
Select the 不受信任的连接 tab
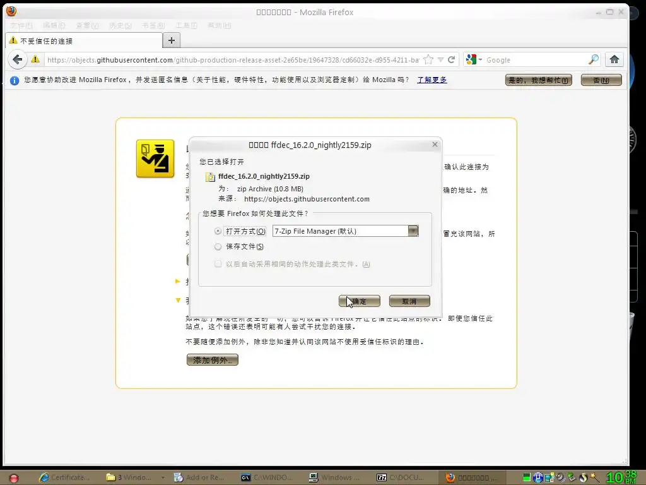(84, 40)
